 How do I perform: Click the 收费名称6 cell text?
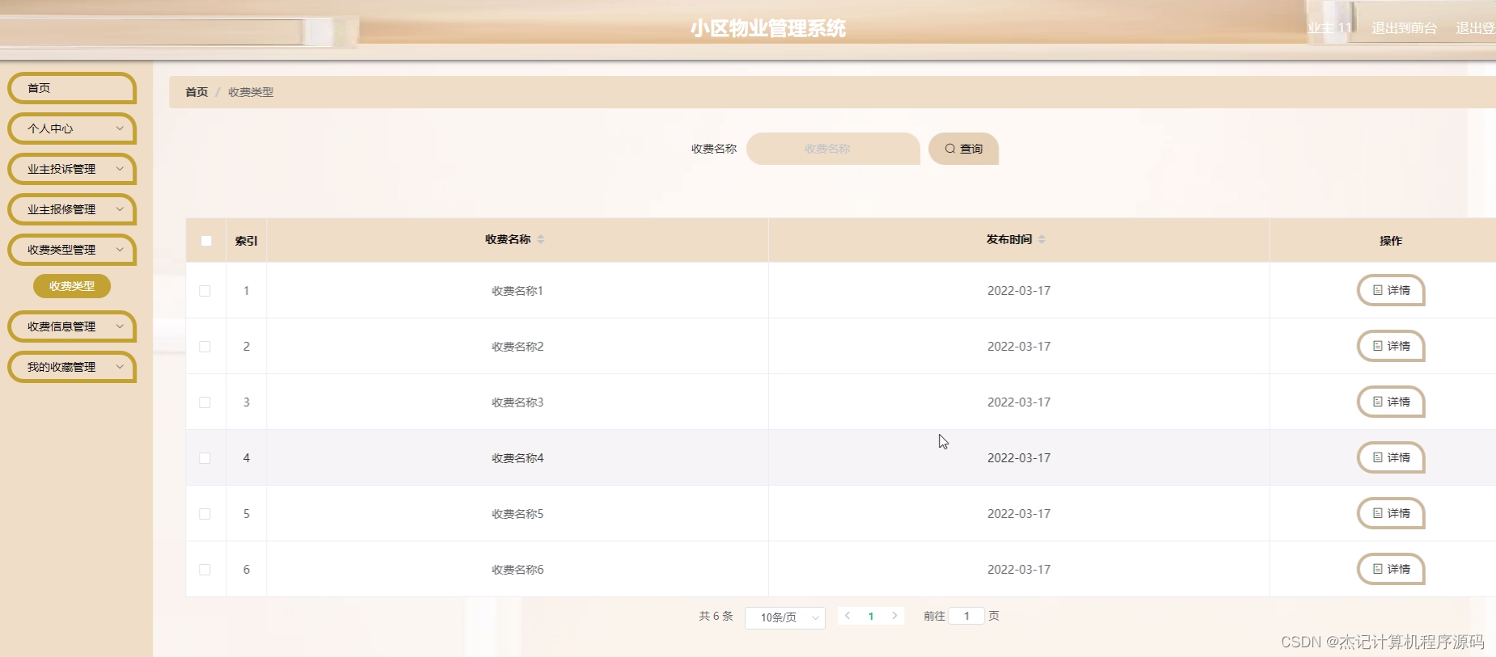click(518, 570)
